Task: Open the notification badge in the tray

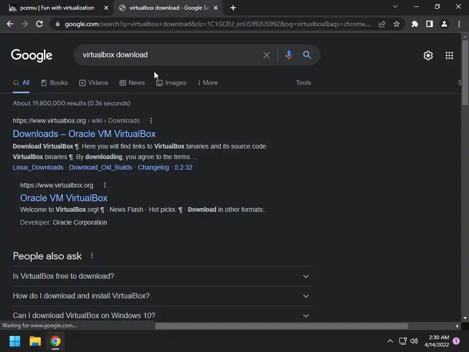Action: tap(456, 341)
